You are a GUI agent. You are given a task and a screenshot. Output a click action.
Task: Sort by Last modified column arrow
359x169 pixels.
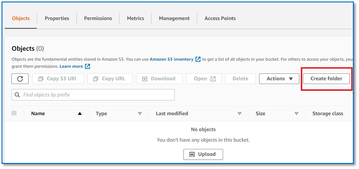pos(239,113)
